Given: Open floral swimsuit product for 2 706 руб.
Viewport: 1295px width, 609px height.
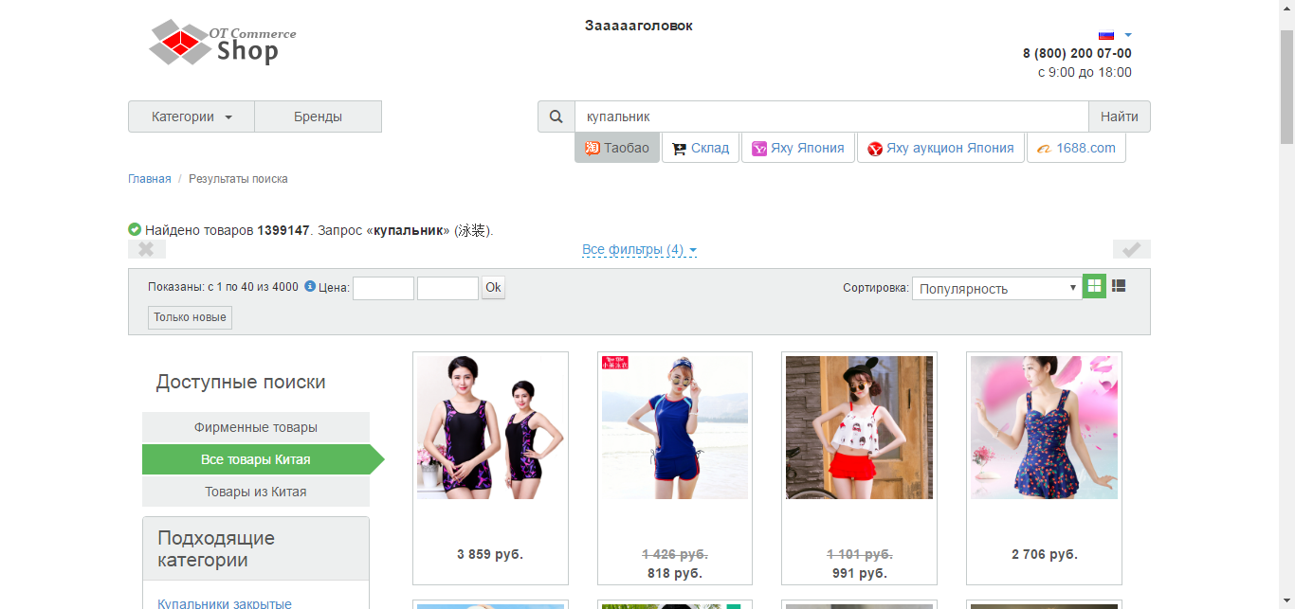Looking at the screenshot, I should click(1044, 468).
